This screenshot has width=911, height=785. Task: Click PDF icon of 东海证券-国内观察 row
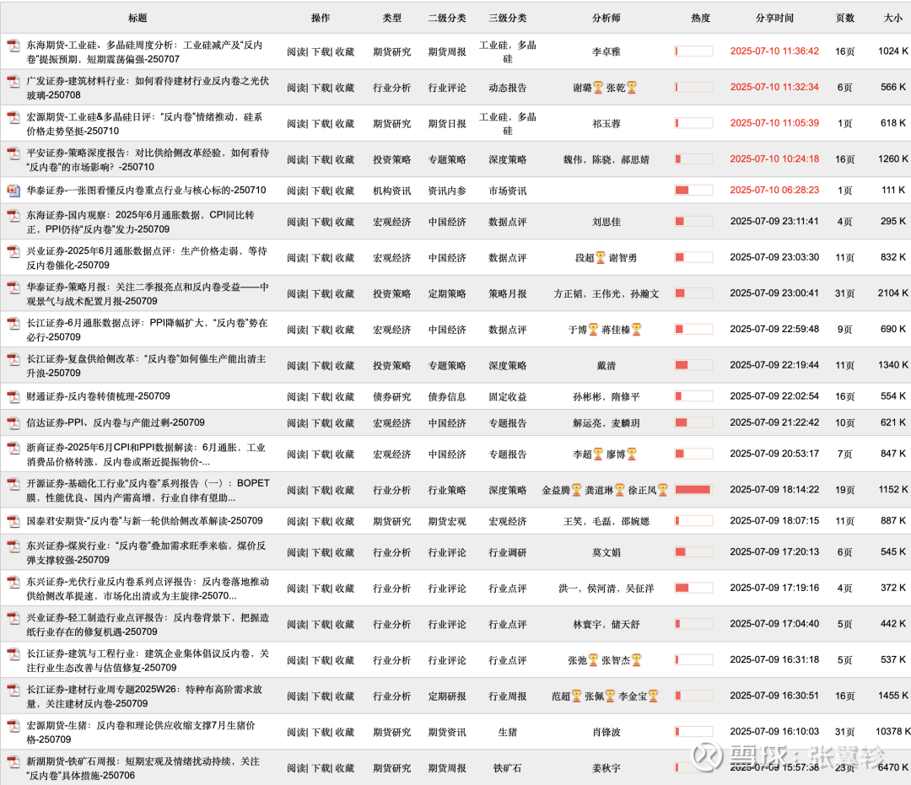(13, 216)
